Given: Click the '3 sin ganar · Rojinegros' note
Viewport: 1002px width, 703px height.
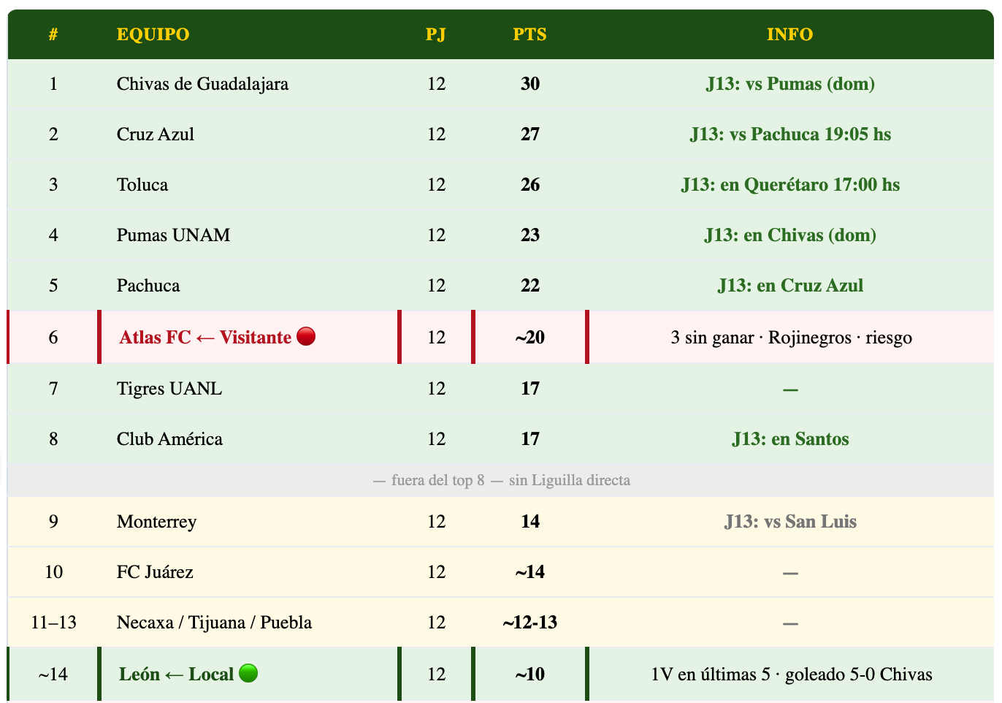Looking at the screenshot, I should coord(791,338).
